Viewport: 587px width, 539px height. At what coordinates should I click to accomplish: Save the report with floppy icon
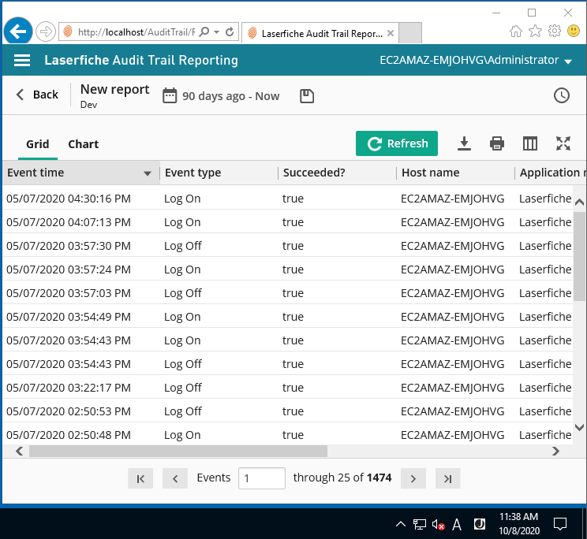tap(307, 96)
